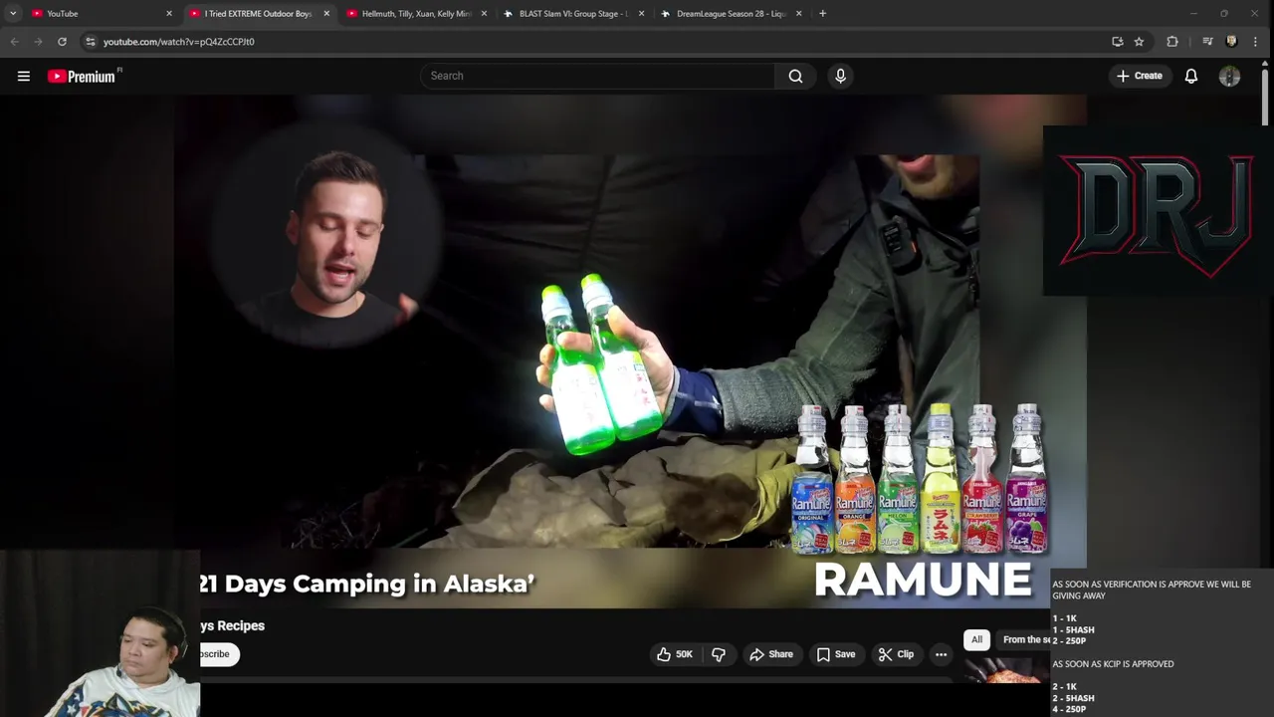View site information icon in address bar
The image size is (1274, 717).
click(x=91, y=42)
